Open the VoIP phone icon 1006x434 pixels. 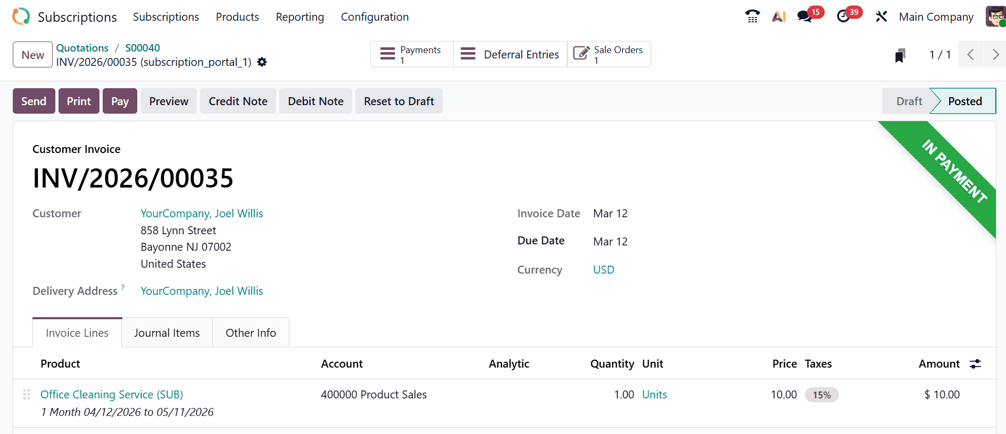(x=752, y=16)
